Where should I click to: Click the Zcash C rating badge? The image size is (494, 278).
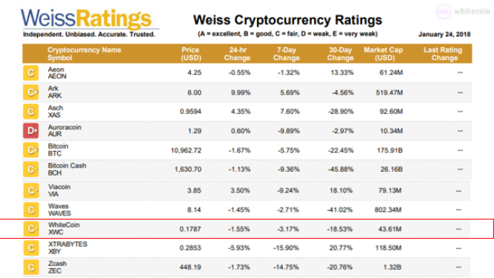pyautogui.click(x=31, y=267)
